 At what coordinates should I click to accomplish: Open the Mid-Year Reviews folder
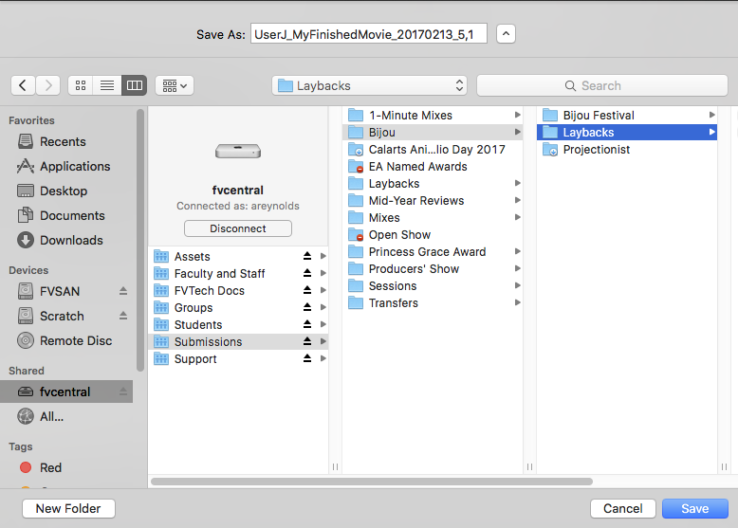[x=433, y=201]
